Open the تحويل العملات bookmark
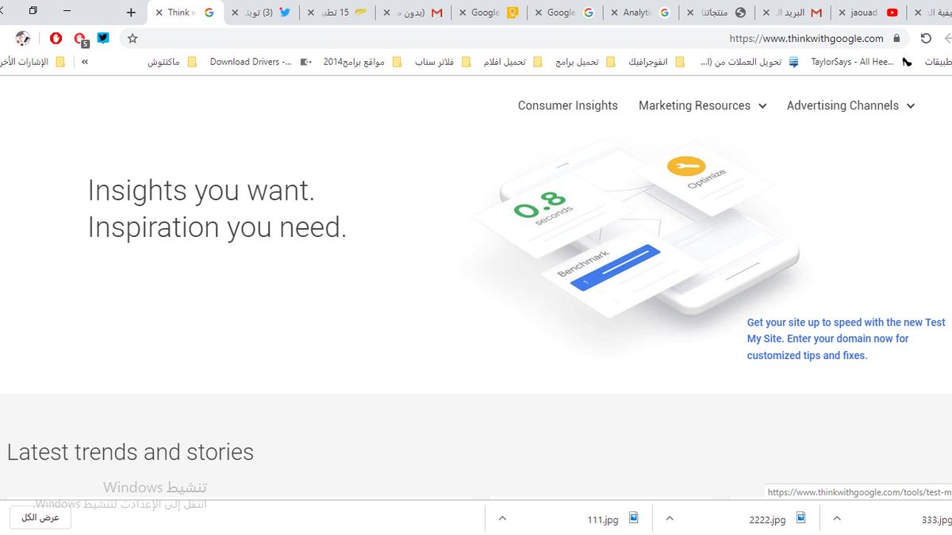Screen dimensions: 952x535 click(750, 62)
